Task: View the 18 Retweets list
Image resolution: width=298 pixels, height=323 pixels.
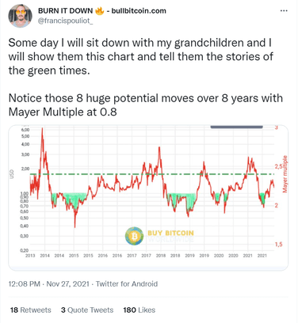Action: click(x=31, y=310)
